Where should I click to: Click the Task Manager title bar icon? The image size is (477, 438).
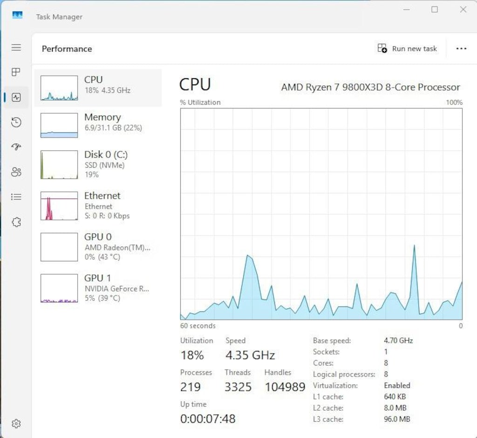(17, 15)
